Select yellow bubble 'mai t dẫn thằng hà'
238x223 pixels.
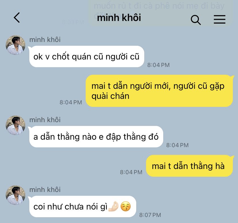[189, 166]
